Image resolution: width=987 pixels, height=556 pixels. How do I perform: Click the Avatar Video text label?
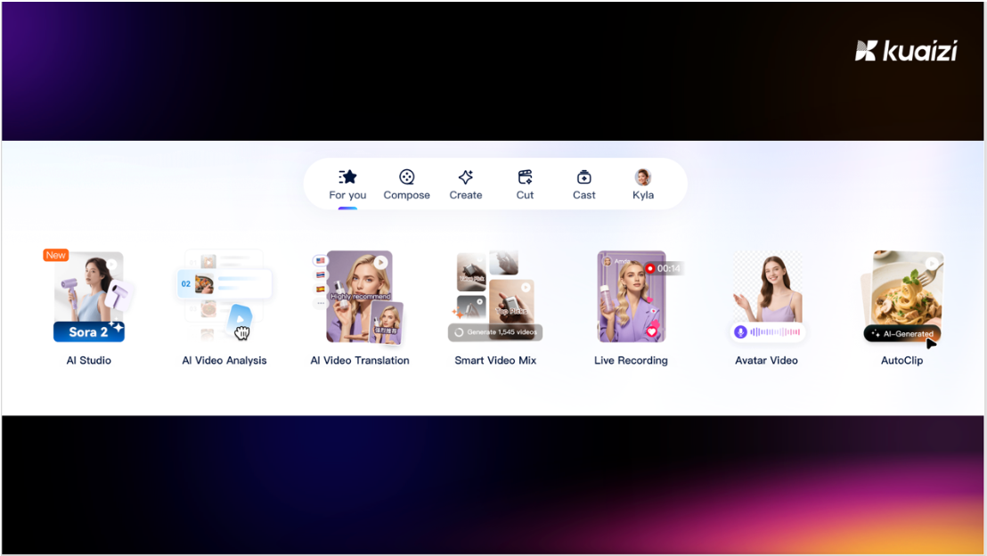point(766,361)
